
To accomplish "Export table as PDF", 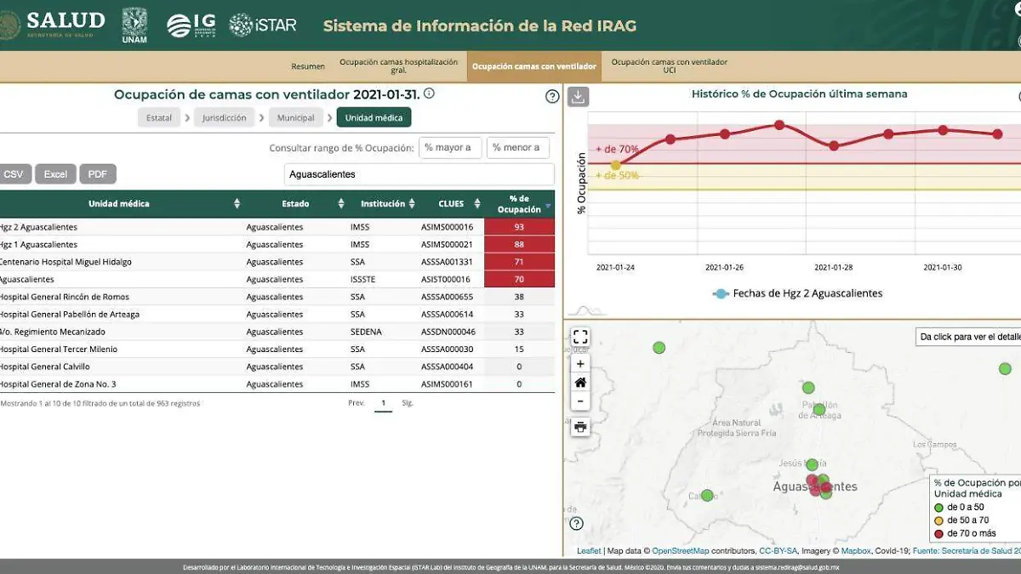I will click(x=98, y=174).
